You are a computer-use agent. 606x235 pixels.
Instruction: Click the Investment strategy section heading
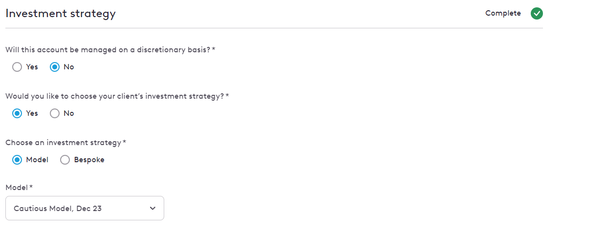[61, 14]
